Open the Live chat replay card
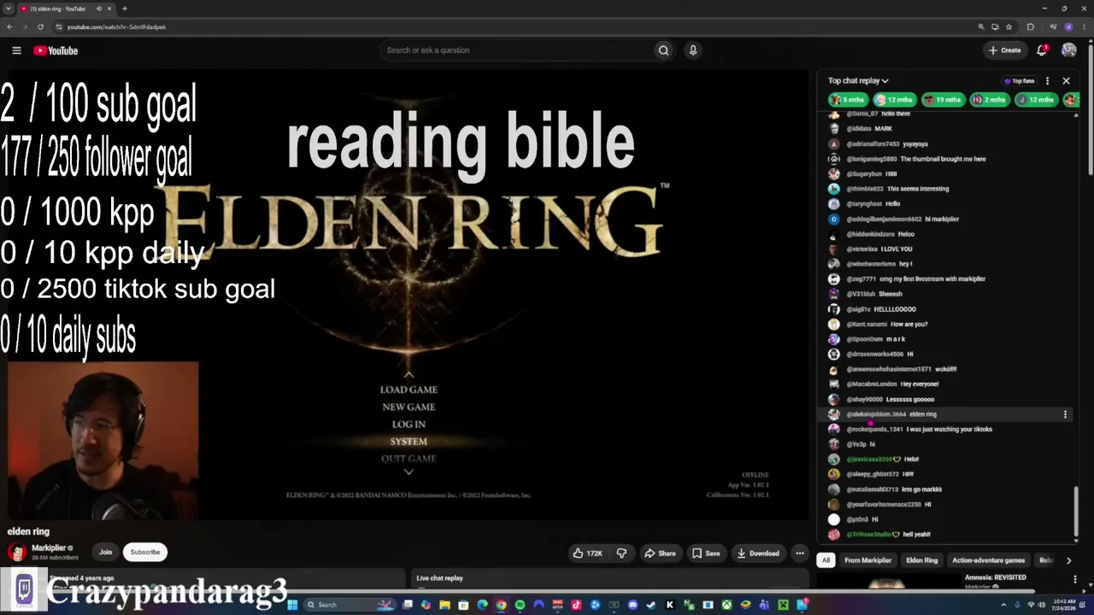 [x=610, y=580]
